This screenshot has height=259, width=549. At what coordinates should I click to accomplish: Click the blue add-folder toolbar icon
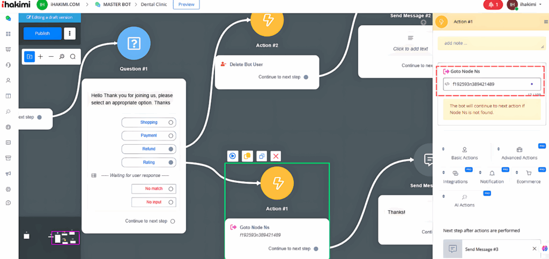pyautogui.click(x=29, y=56)
